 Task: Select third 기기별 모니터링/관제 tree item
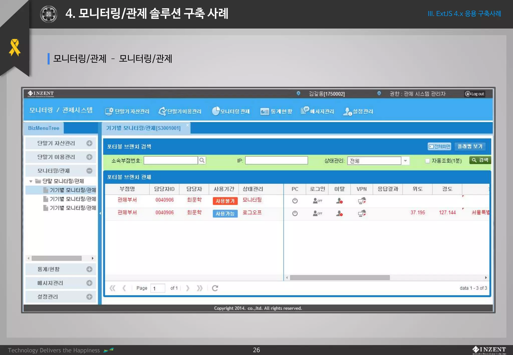click(x=70, y=208)
